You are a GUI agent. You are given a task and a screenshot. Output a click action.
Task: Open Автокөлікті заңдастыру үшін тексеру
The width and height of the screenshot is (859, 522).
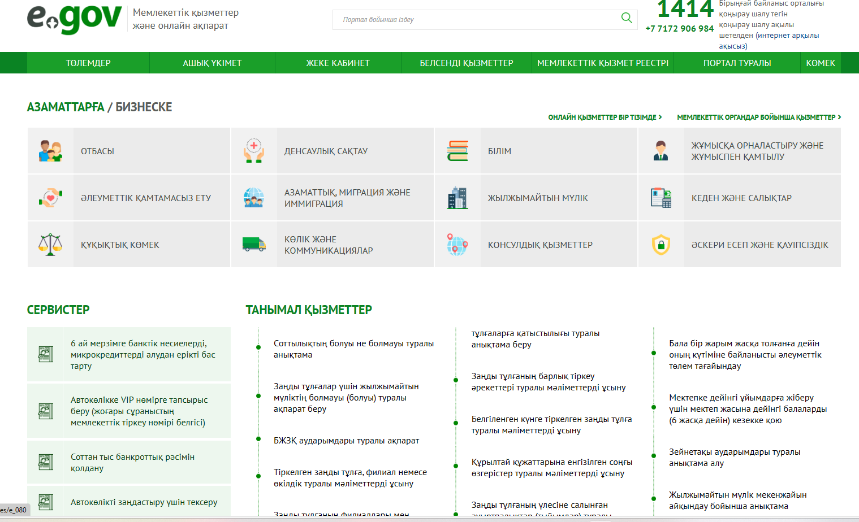[144, 502]
